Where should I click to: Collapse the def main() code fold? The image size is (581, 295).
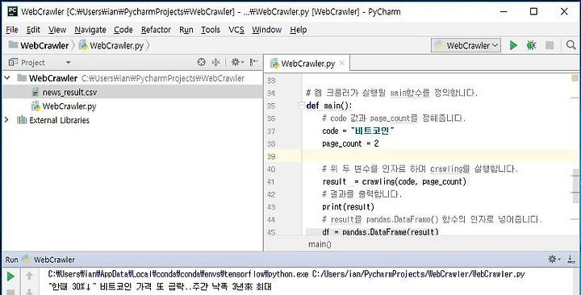click(301, 106)
